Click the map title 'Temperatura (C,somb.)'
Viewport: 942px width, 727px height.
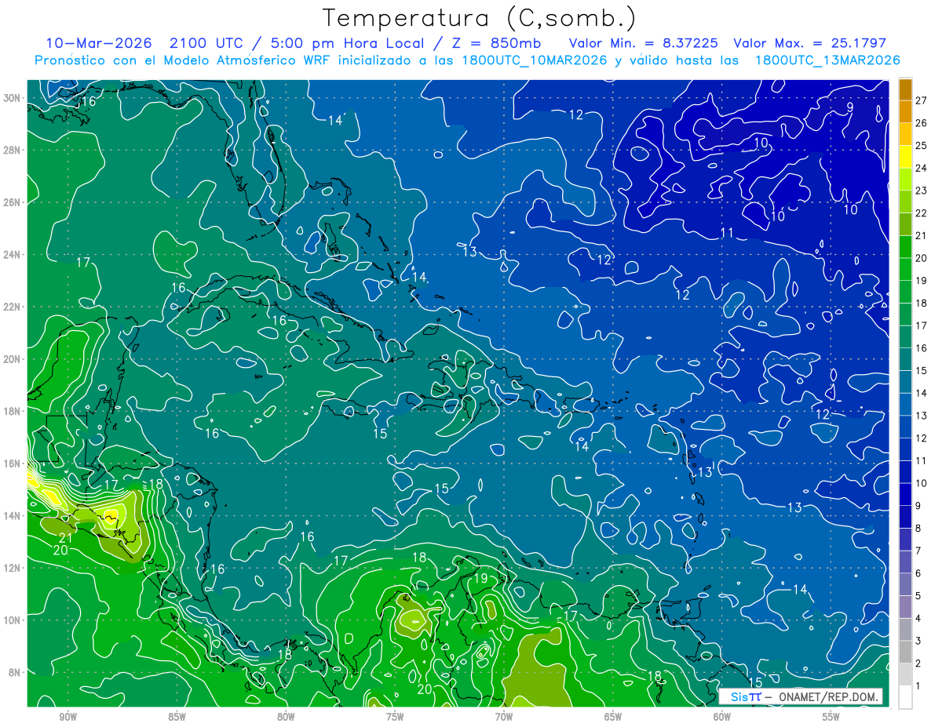[480, 18]
